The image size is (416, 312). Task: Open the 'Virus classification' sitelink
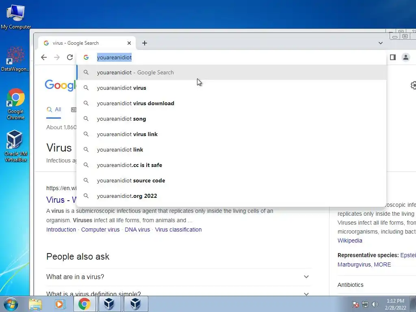click(178, 230)
